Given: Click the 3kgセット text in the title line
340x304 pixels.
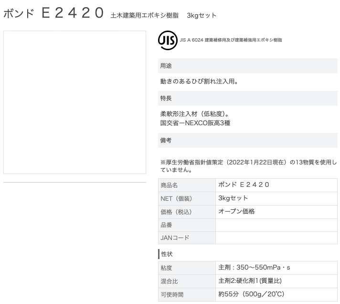Looking at the screenshot, I should pos(202,15).
